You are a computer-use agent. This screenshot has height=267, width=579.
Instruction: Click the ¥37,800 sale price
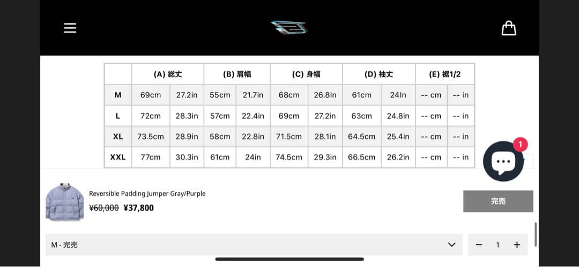tap(138, 208)
